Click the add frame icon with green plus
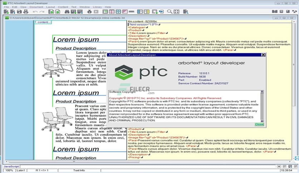This screenshot has width=299, height=173. (x=155, y=12)
